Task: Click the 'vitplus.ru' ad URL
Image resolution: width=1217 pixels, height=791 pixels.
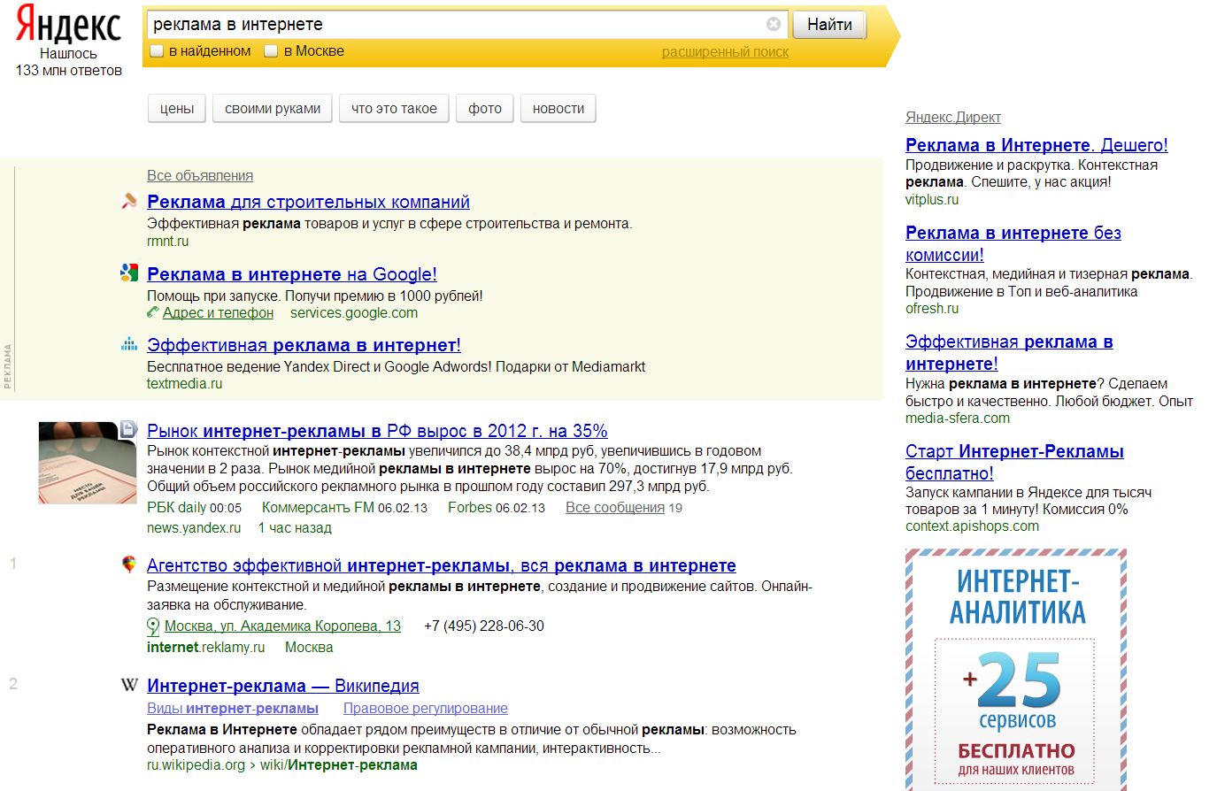Action: point(932,200)
